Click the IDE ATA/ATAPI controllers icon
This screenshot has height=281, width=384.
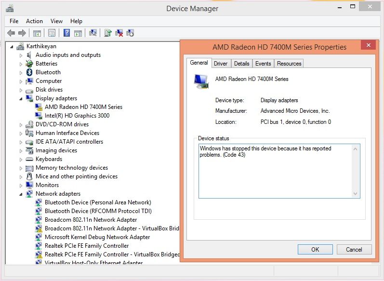coord(29,142)
